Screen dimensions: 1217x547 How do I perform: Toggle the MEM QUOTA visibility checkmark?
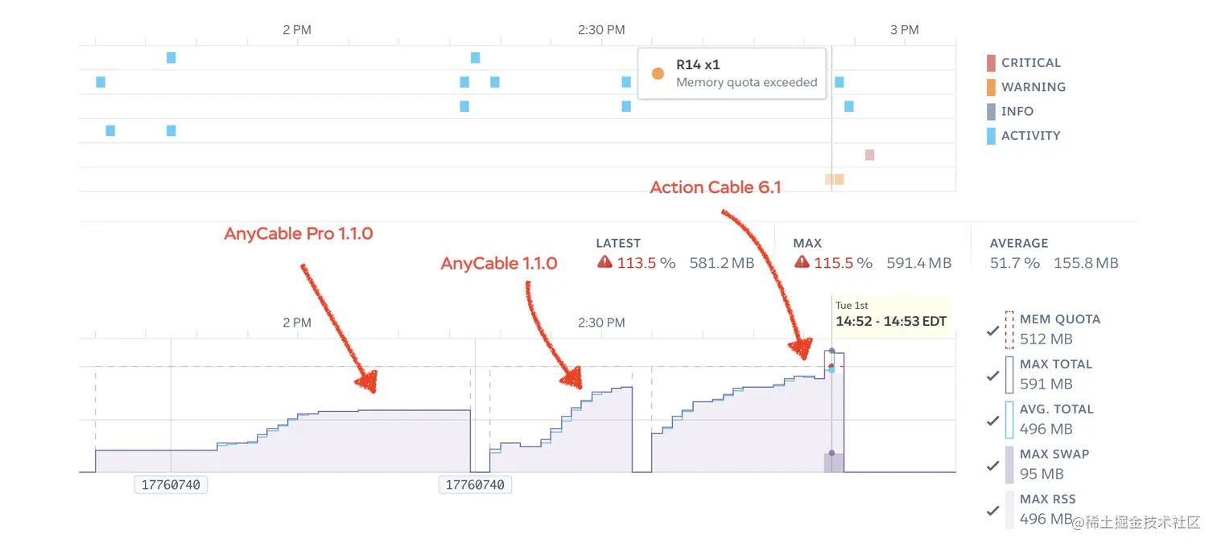pos(993,330)
